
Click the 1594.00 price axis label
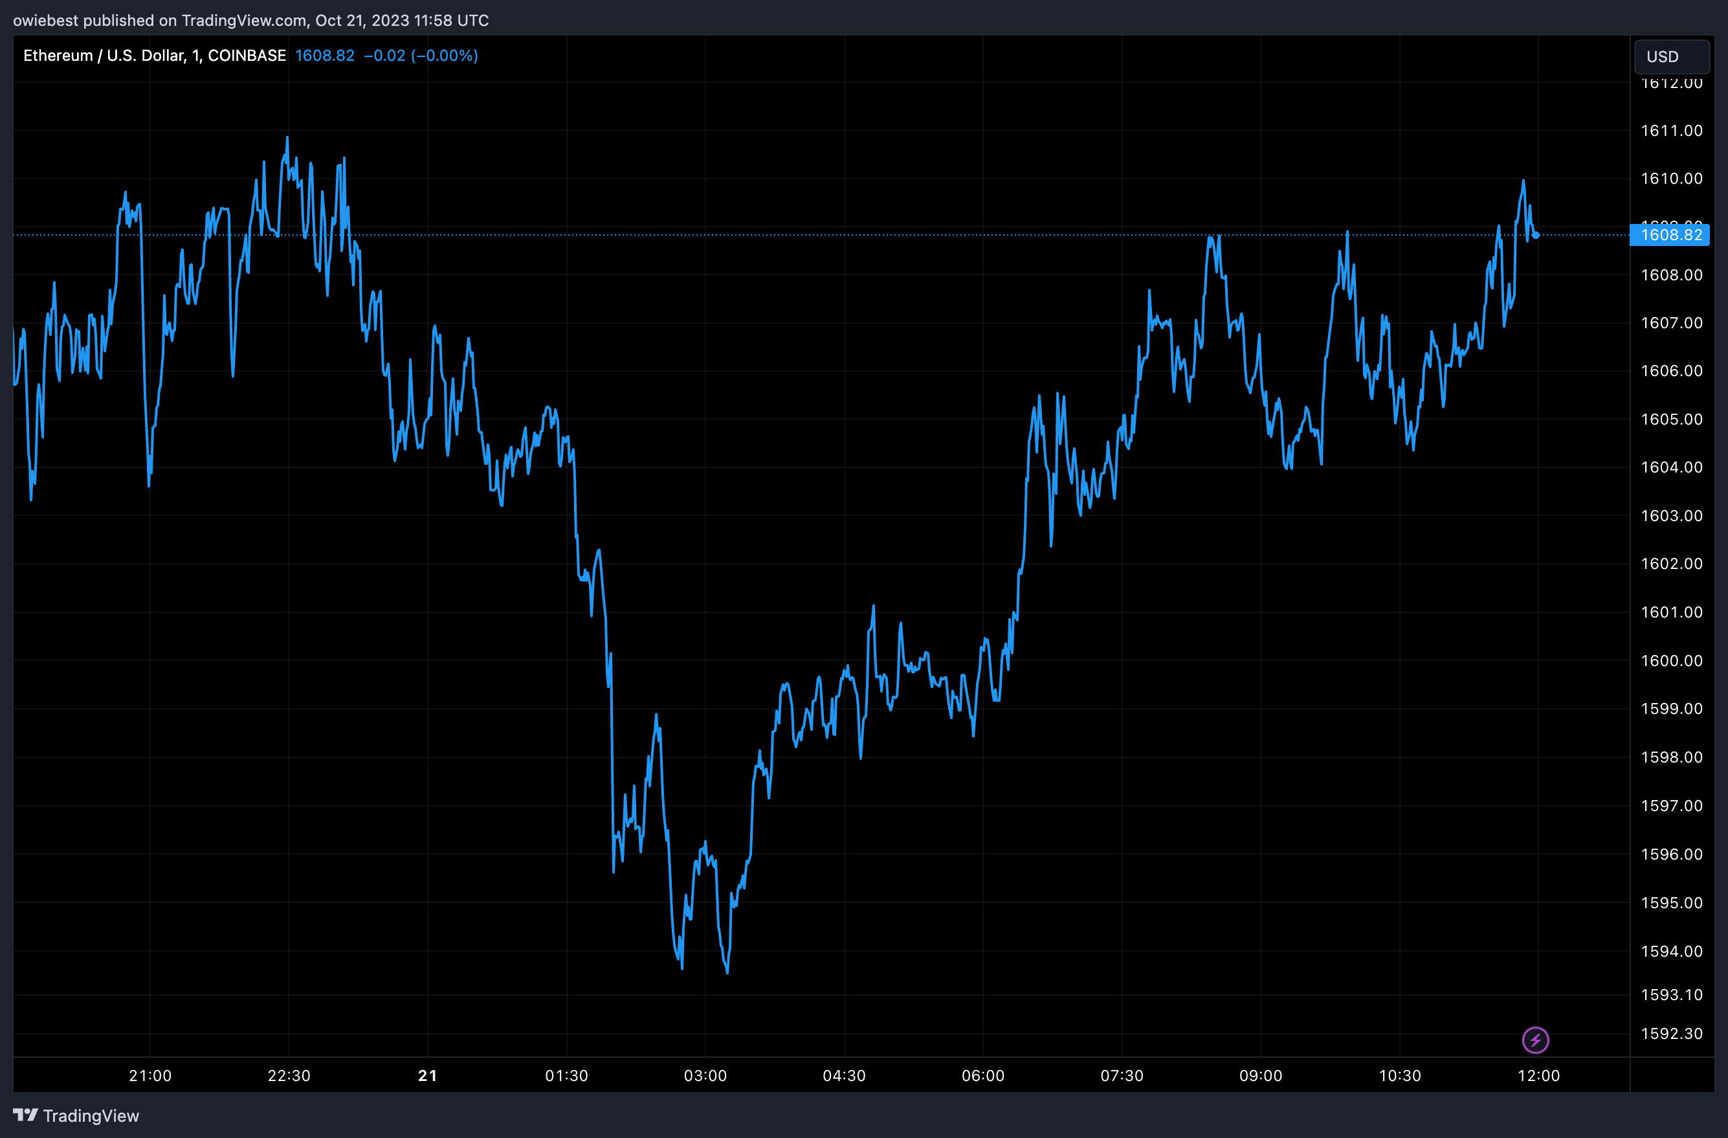click(x=1671, y=952)
